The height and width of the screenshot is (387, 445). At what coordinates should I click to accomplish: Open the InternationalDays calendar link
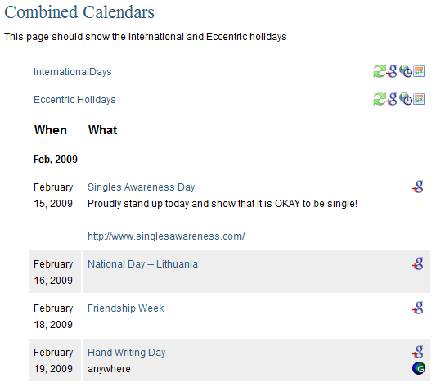click(73, 72)
